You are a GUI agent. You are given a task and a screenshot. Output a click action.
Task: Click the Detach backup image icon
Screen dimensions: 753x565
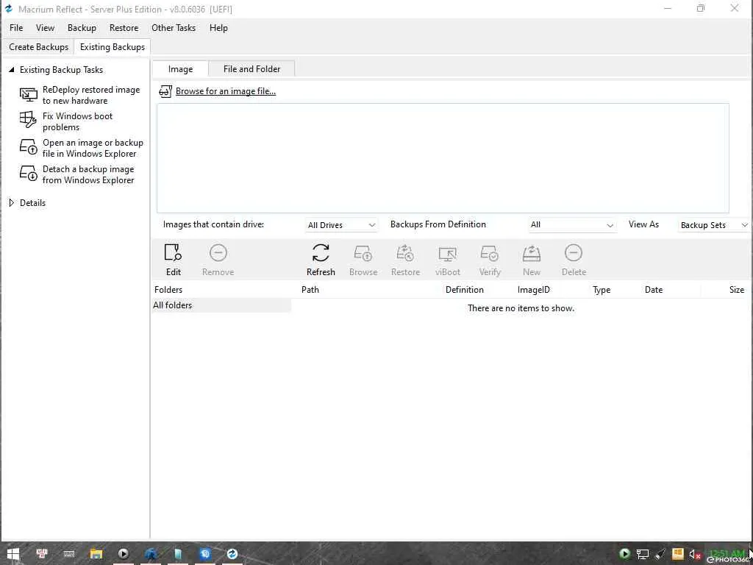click(29, 173)
